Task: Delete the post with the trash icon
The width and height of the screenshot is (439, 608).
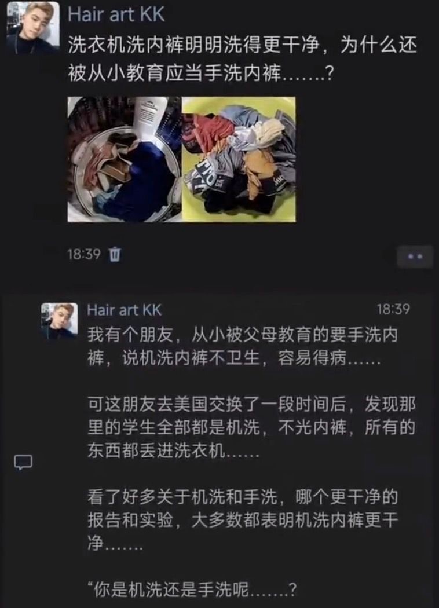Action: click(115, 254)
